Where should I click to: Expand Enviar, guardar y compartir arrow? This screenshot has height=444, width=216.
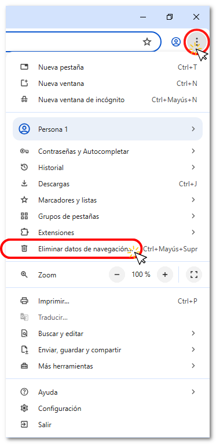193,350
